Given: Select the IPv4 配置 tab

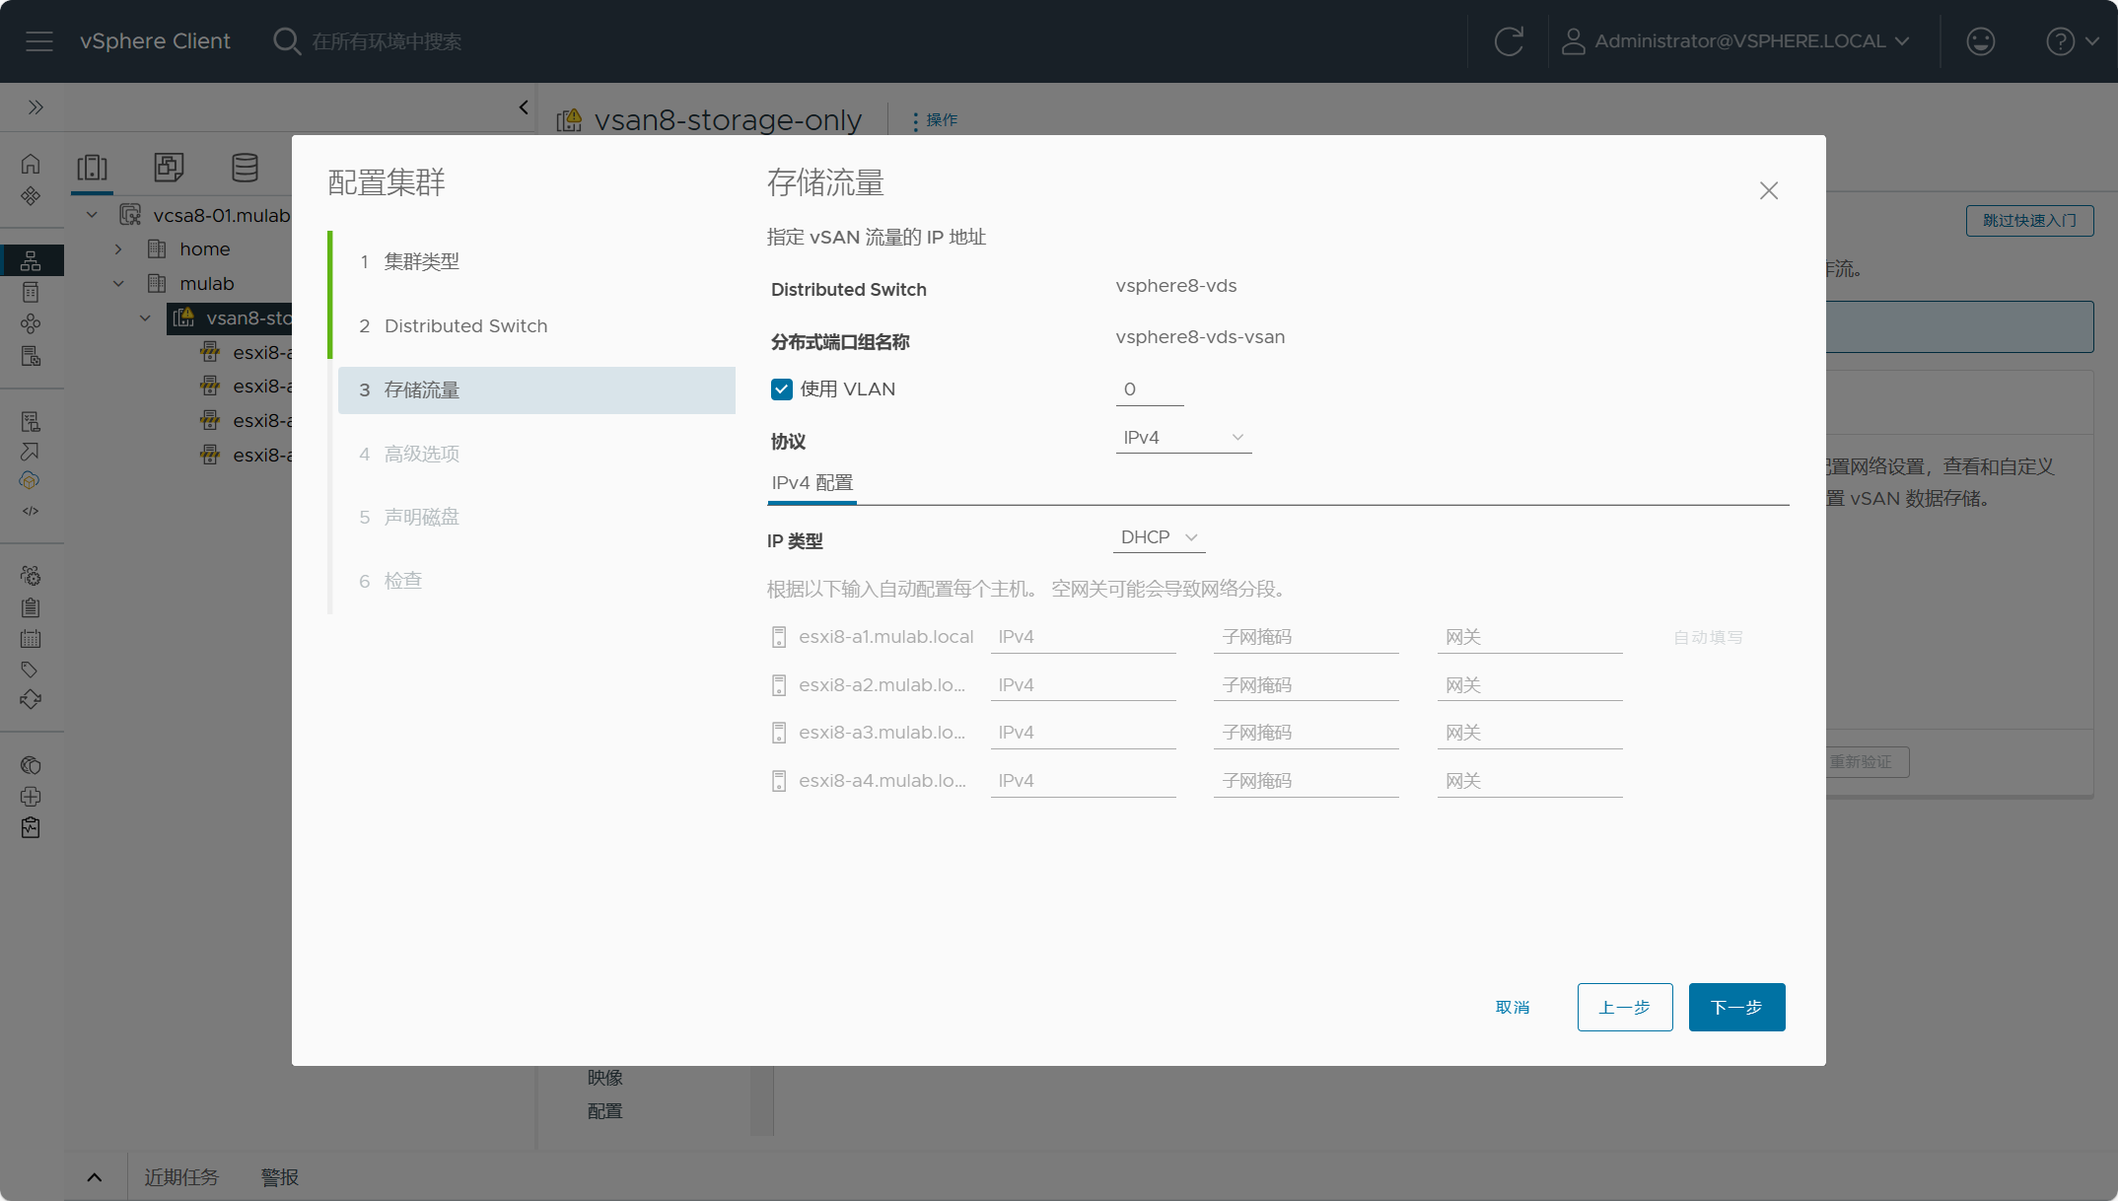Looking at the screenshot, I should click(x=812, y=483).
